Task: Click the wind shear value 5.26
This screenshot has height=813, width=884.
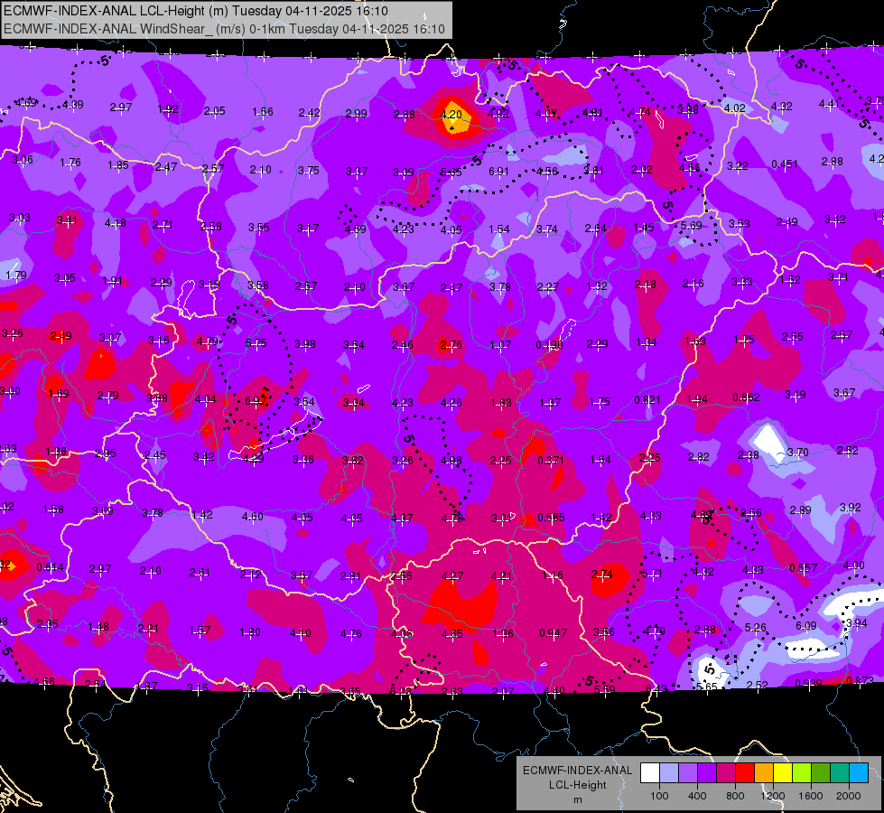Action: (x=756, y=627)
